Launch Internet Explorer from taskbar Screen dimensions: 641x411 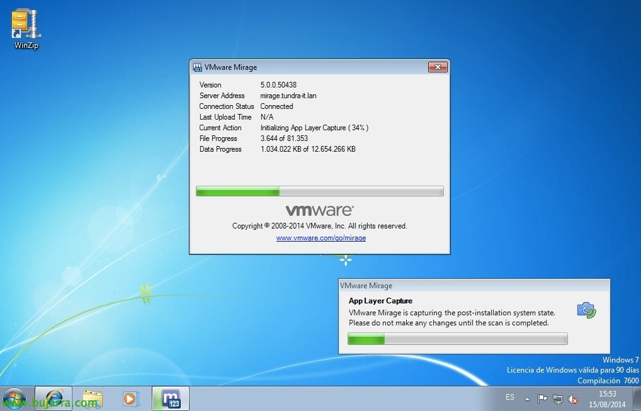click(x=54, y=398)
